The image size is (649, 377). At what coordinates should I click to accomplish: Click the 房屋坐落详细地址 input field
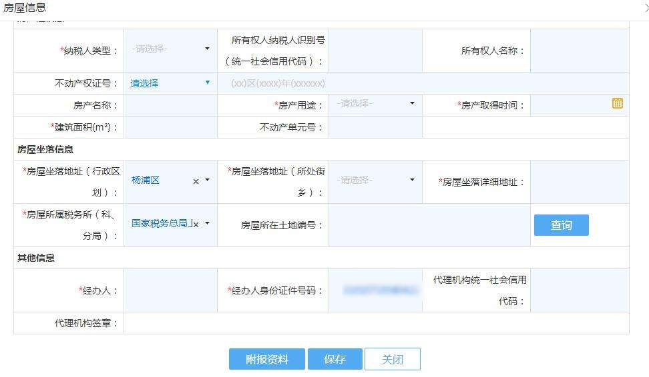pyautogui.click(x=580, y=182)
